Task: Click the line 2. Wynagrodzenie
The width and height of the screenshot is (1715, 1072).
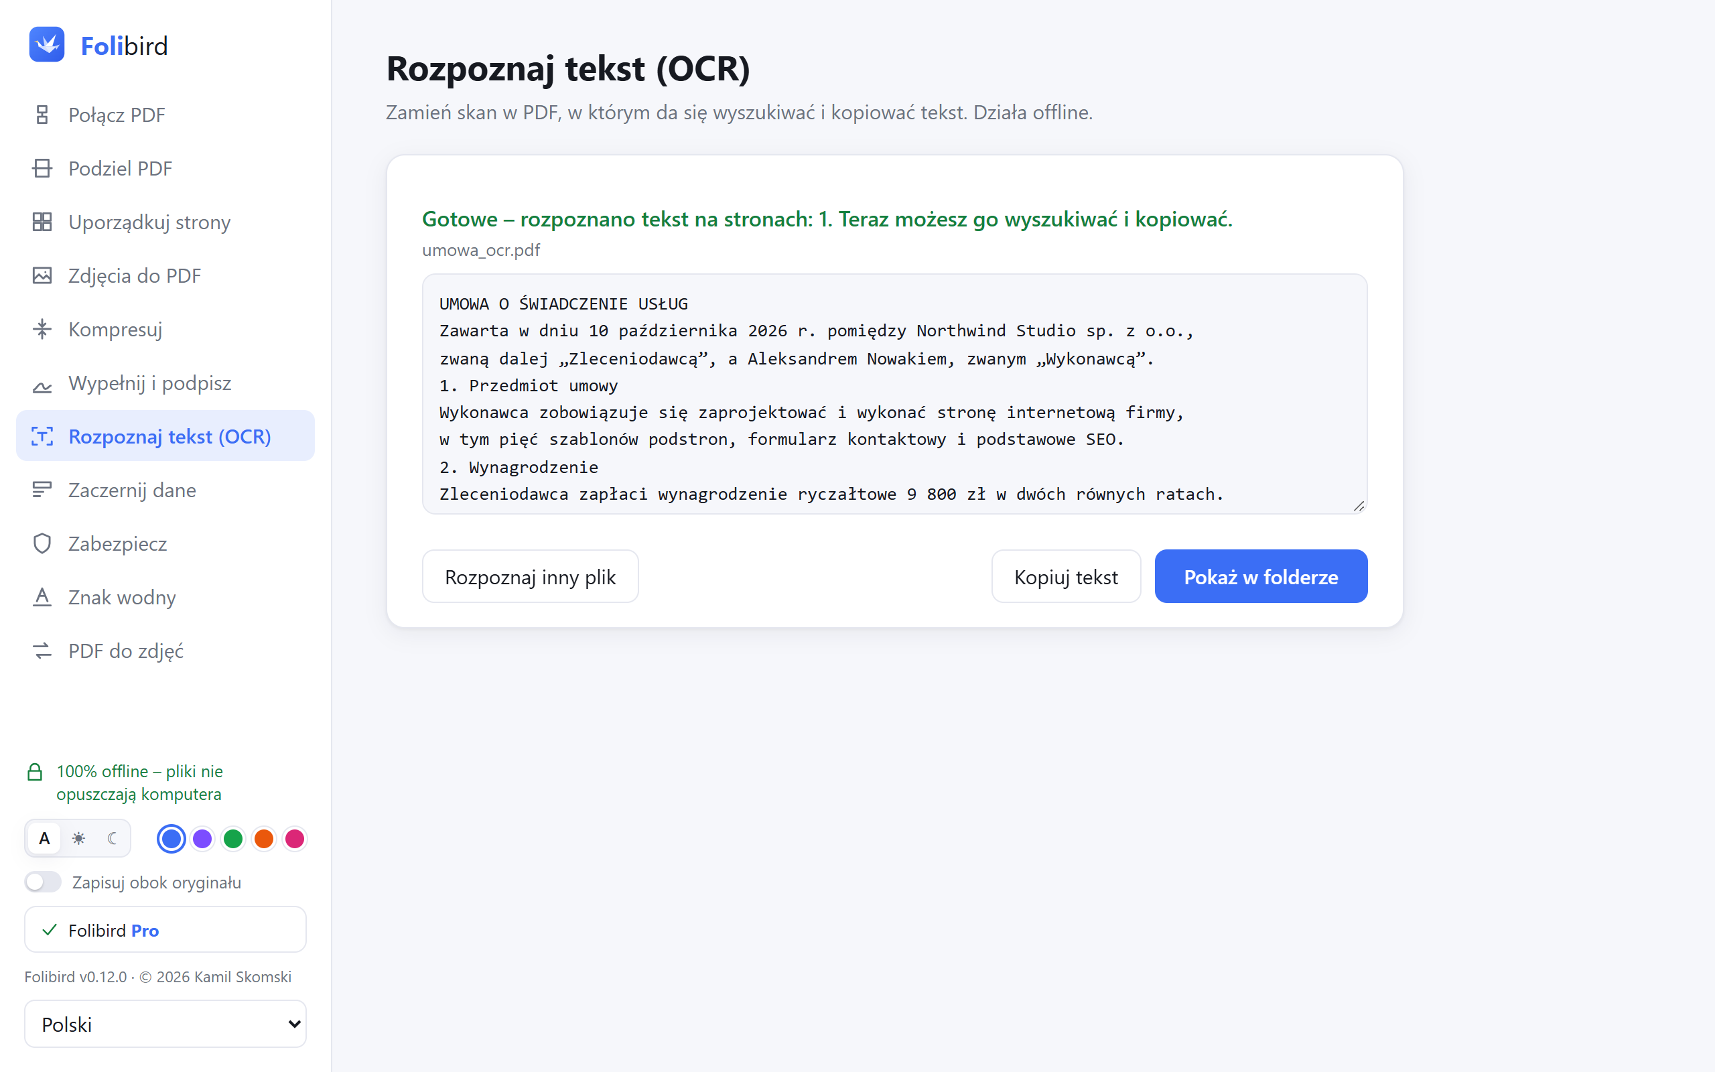Action: [518, 467]
